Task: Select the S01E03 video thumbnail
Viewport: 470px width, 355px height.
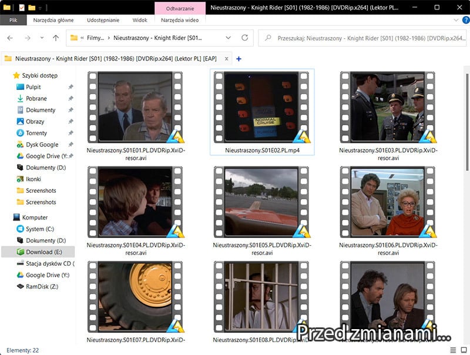Action: pos(388,107)
